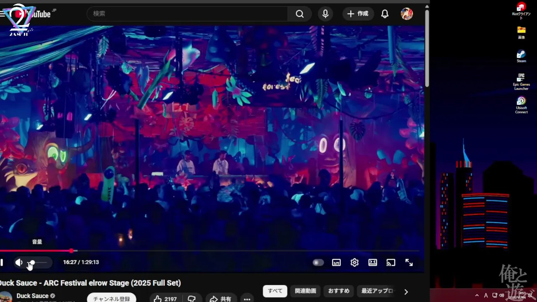Share the video via 共有
Screen dimensions: 537x302
221,299
